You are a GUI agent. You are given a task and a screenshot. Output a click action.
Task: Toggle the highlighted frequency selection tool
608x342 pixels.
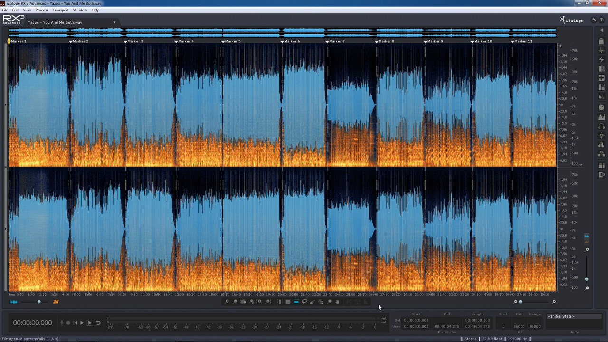pos(296,302)
